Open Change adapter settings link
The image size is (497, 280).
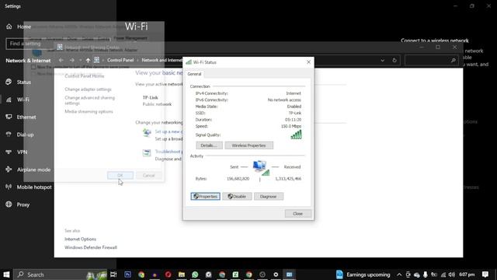(88, 89)
